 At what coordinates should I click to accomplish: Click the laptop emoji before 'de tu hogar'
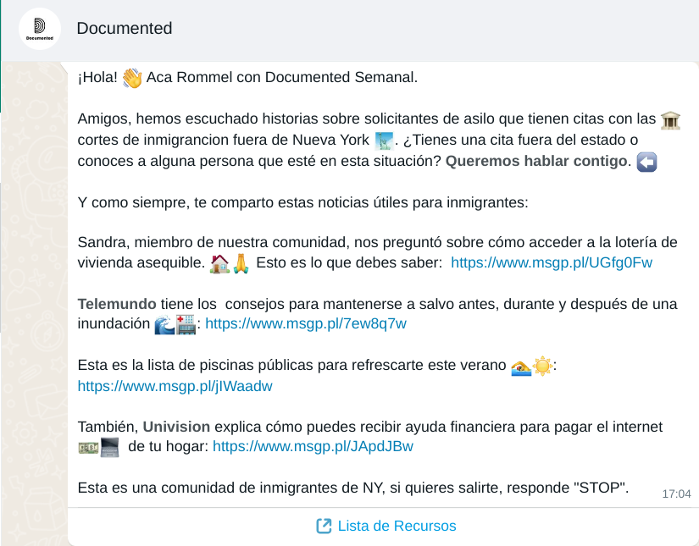click(x=110, y=447)
